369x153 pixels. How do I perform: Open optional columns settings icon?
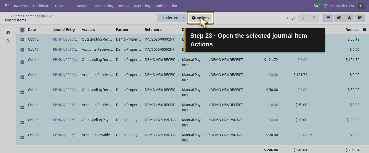[x=365, y=30]
